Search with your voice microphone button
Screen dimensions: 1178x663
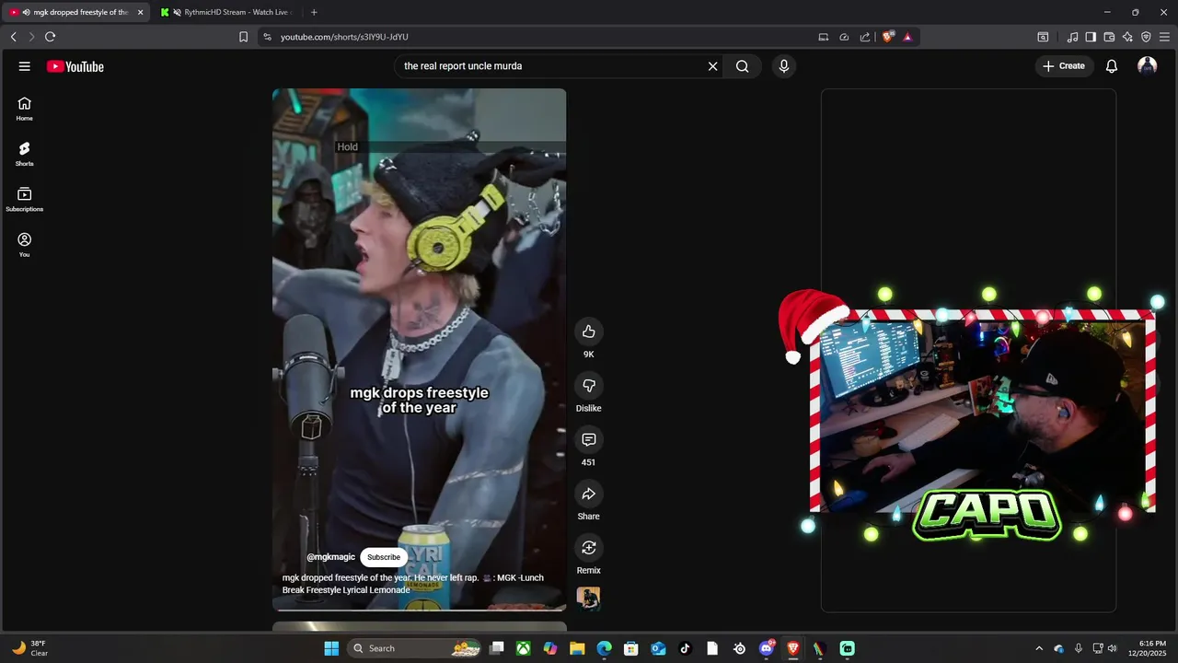[x=784, y=66]
